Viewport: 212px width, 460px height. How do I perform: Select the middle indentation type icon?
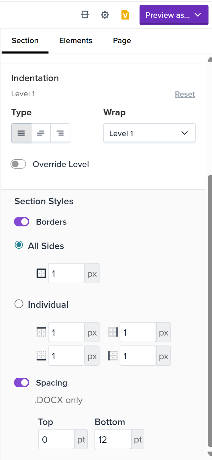point(41,133)
